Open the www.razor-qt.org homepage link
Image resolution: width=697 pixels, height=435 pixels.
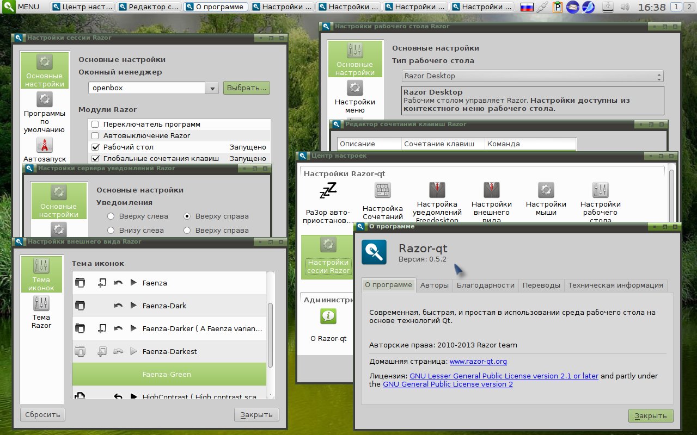478,361
